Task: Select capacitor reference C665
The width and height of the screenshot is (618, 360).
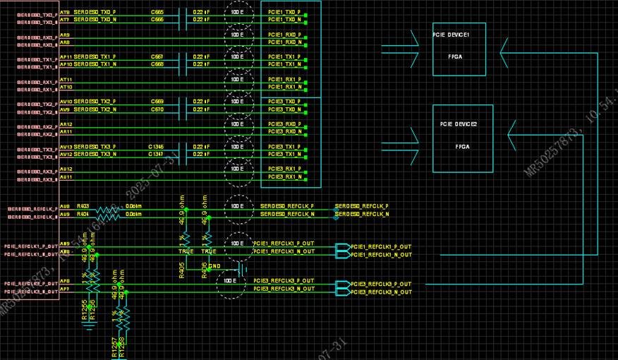Action: click(x=157, y=12)
